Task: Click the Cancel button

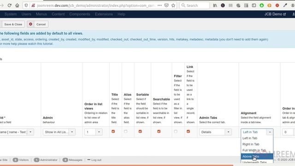Action: click(37, 24)
